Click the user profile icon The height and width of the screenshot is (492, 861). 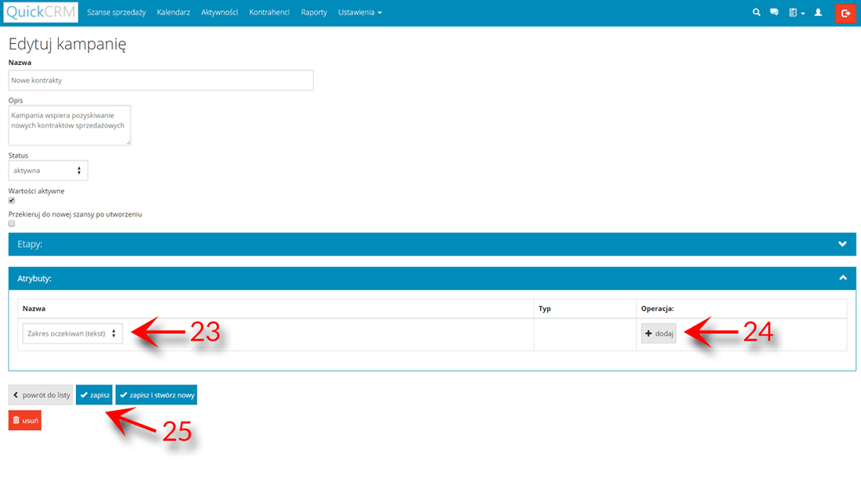point(818,13)
